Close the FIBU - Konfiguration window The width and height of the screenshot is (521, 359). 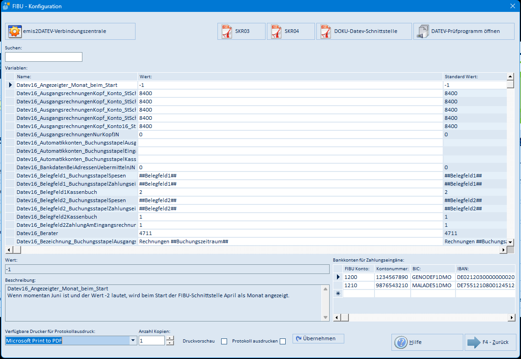[x=513, y=6]
